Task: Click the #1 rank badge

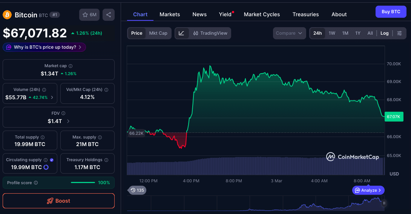Action: coord(55,15)
